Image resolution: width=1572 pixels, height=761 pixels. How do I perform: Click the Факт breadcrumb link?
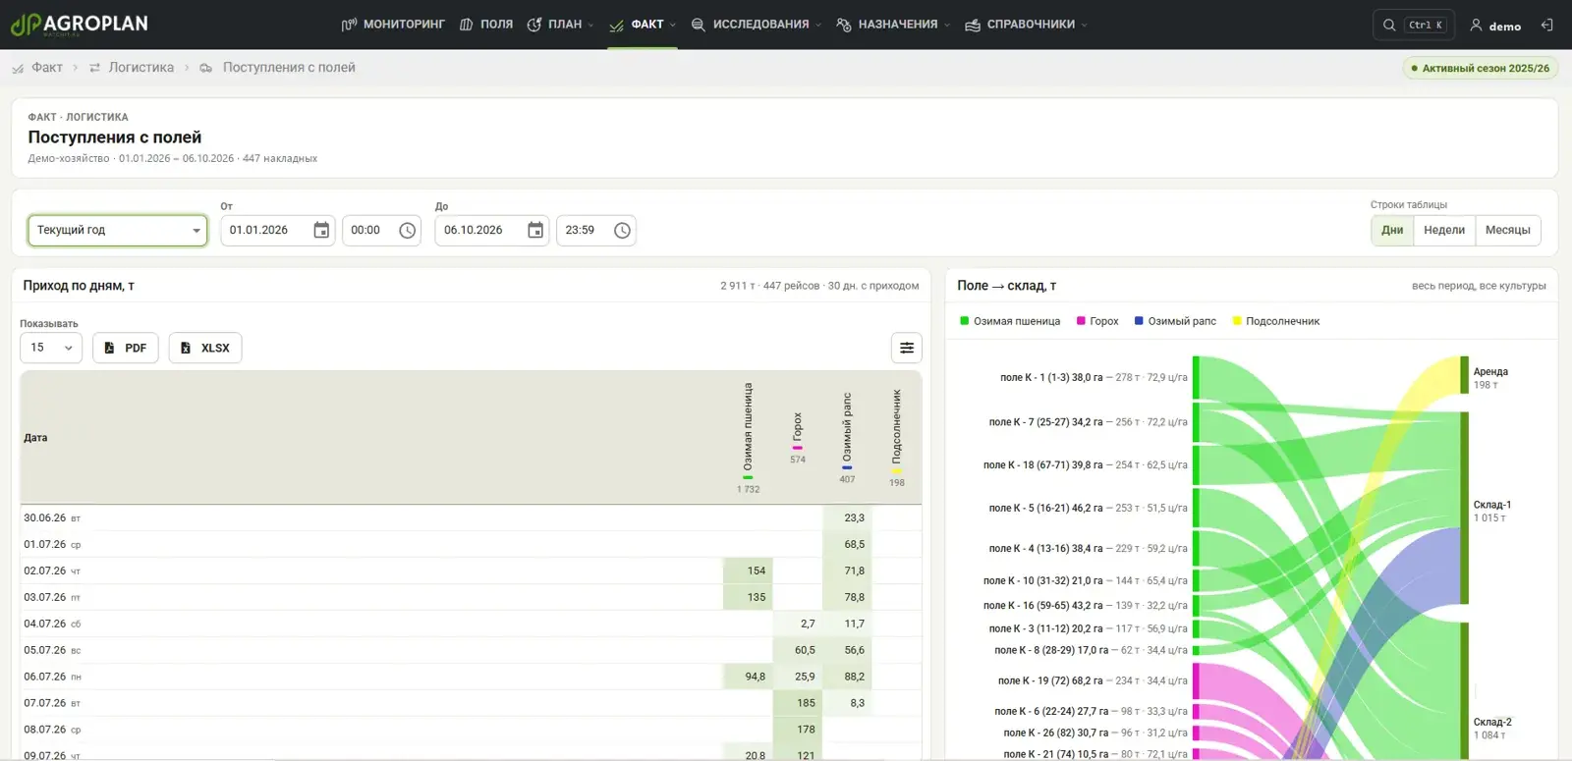coord(47,68)
